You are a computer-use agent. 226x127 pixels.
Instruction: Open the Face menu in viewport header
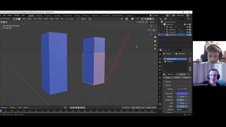tap(57, 19)
